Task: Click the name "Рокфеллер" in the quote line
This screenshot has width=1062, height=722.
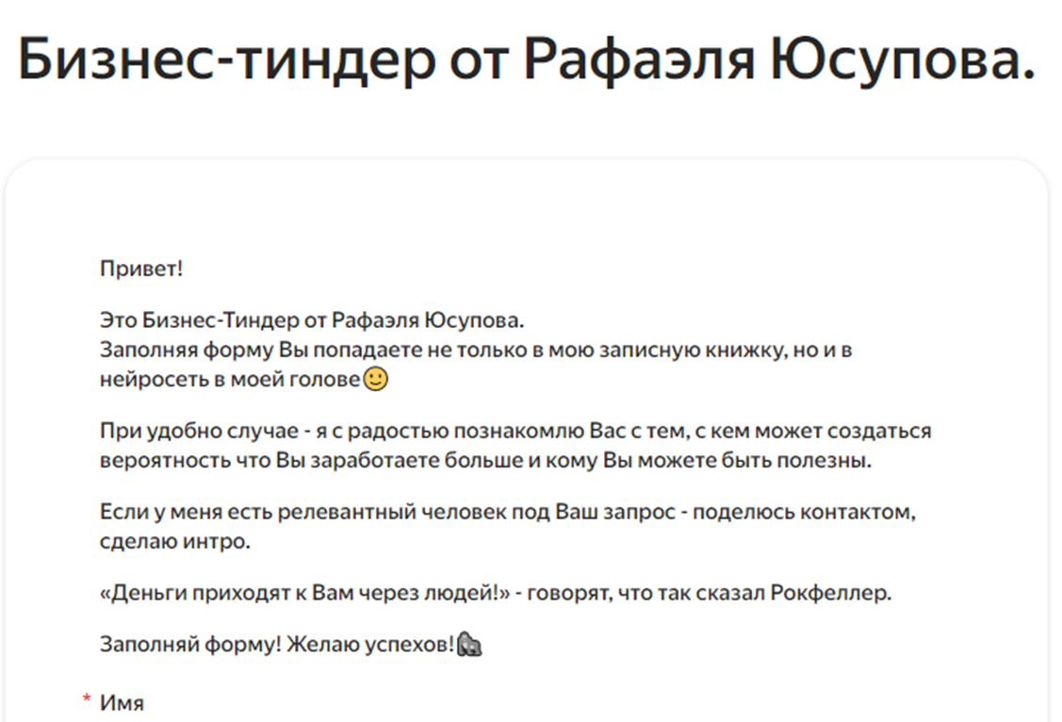Action: (x=829, y=594)
